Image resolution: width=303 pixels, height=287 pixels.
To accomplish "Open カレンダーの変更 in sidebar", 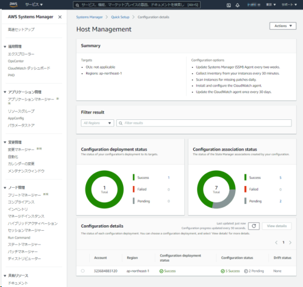I will click(x=21, y=163).
